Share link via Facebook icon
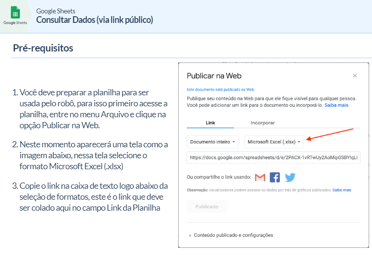 click(275, 177)
